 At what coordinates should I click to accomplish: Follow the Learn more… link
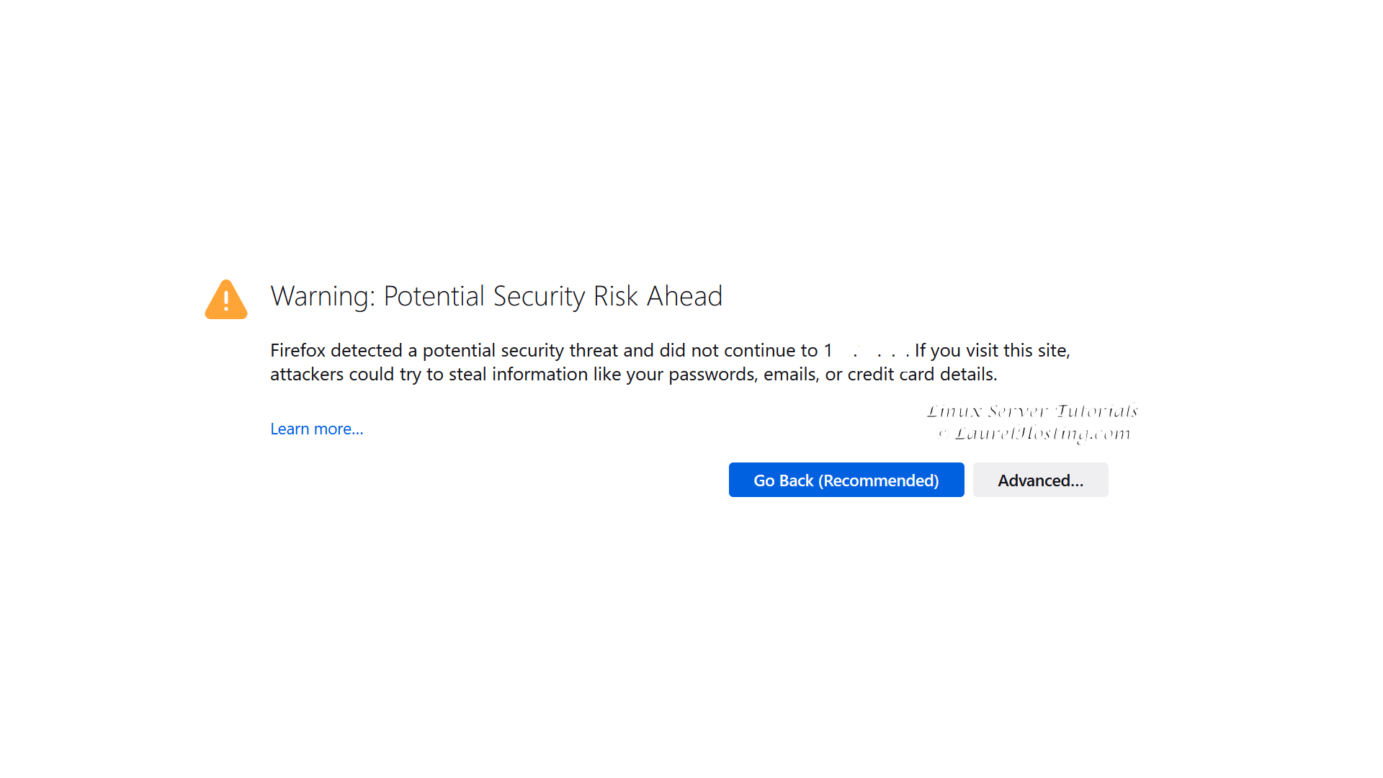317,429
